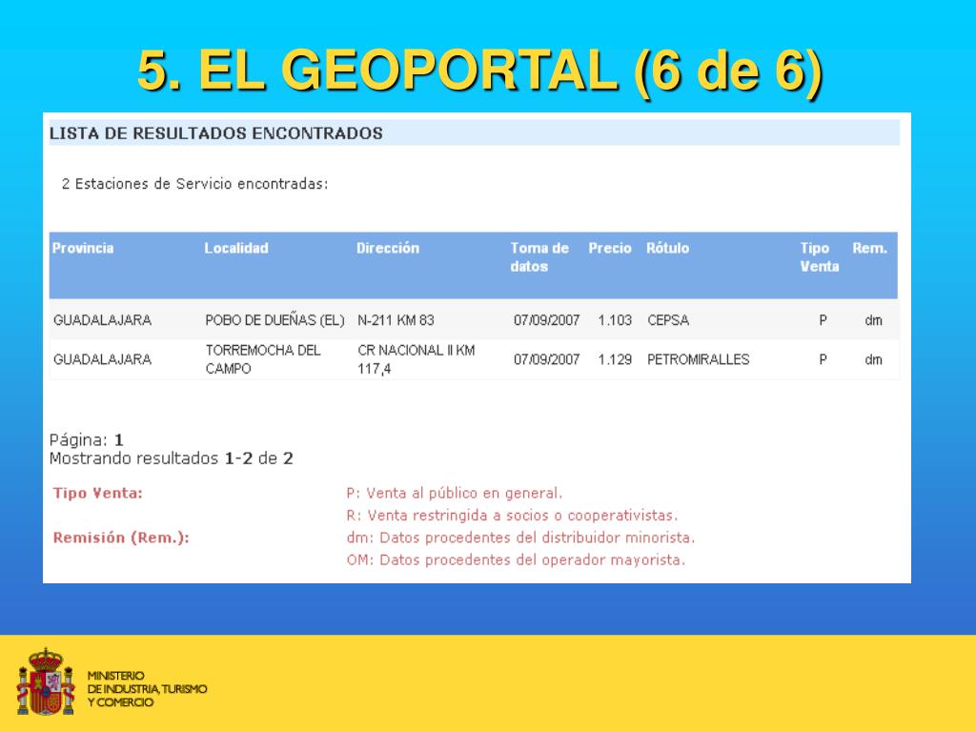Image resolution: width=976 pixels, height=732 pixels.
Task: Click 'P: Venta al público en general' text
Action: (x=455, y=493)
